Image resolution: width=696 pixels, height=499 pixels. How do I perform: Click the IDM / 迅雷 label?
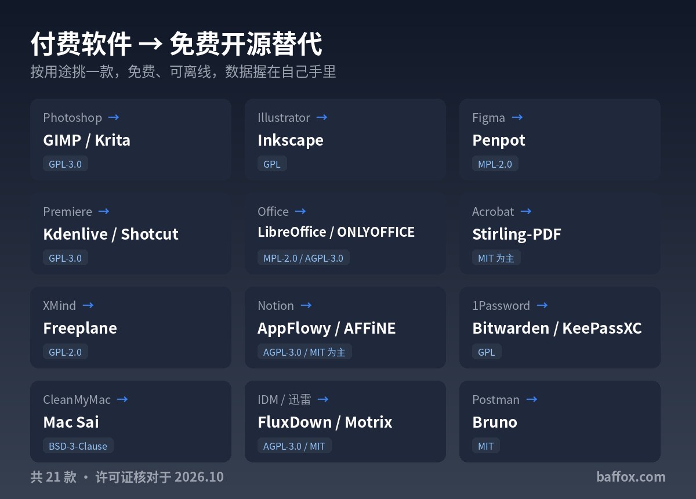click(284, 399)
